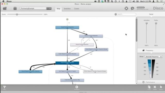Screen dimensions: 165x93
Task: Switch to the Statistics tab
Action: (67, 9)
